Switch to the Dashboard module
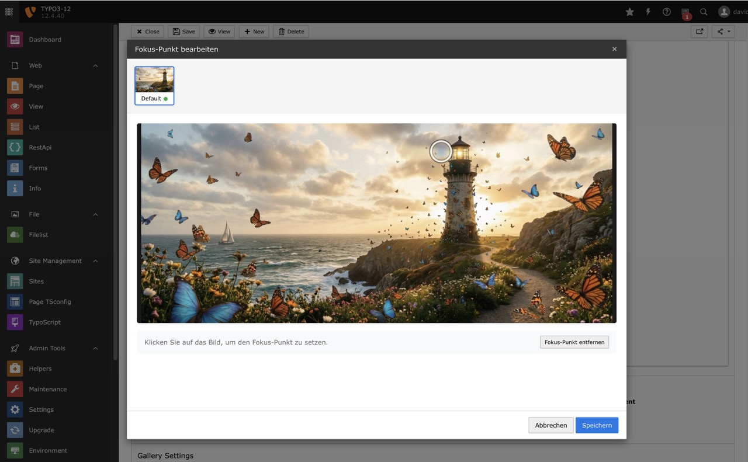 click(x=46, y=39)
